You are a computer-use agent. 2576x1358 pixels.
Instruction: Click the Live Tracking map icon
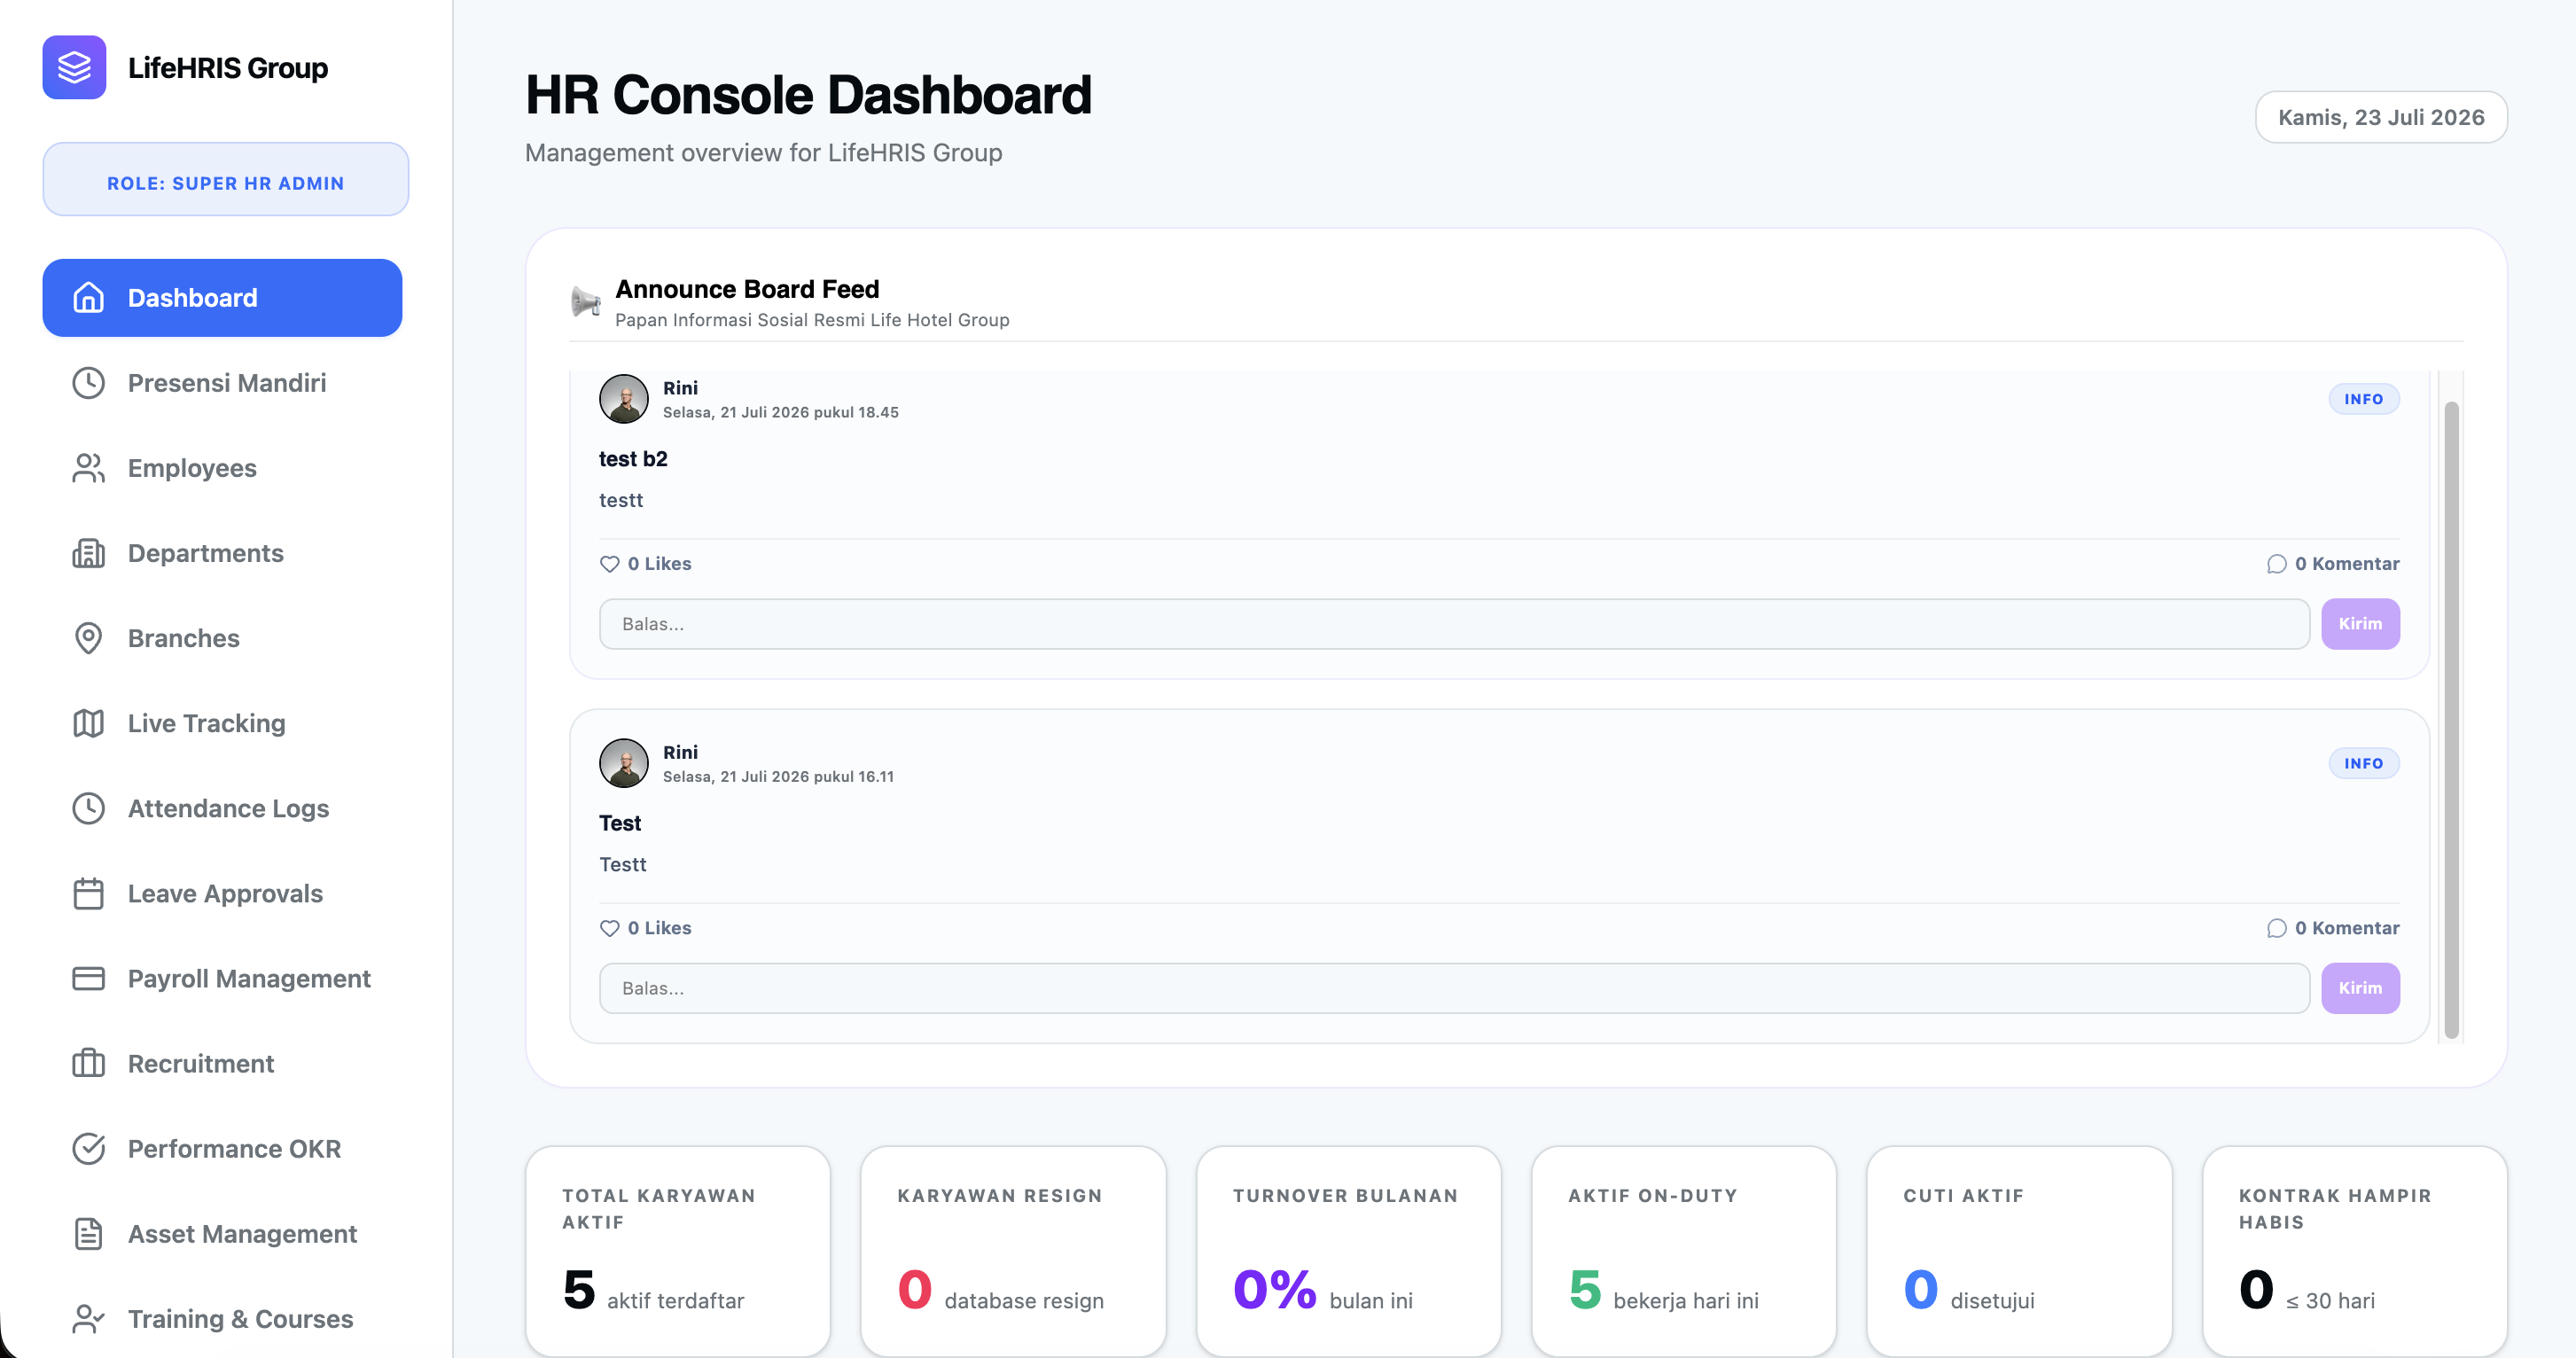coord(88,722)
